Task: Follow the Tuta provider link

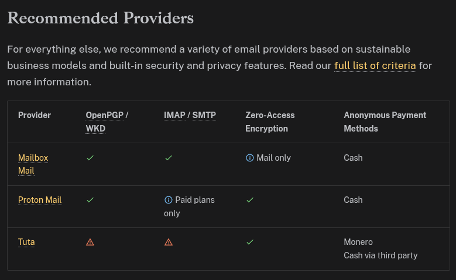Action: [26, 242]
